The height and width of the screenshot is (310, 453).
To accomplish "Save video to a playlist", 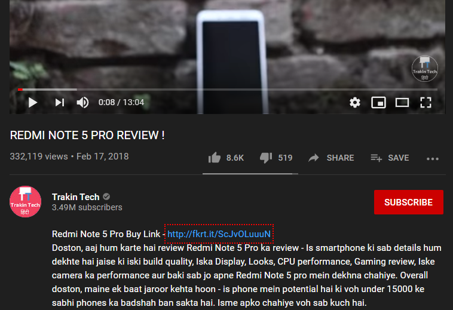I will (390, 158).
